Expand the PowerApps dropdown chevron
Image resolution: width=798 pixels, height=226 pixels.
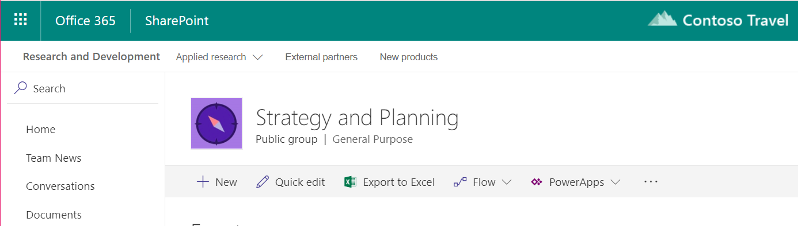pos(615,182)
